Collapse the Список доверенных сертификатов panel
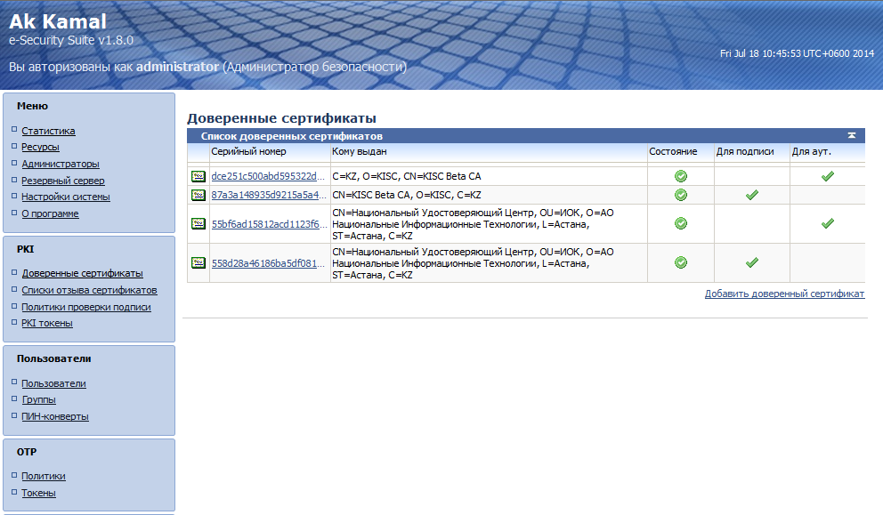Screen dimensions: 883x515 tap(852, 136)
